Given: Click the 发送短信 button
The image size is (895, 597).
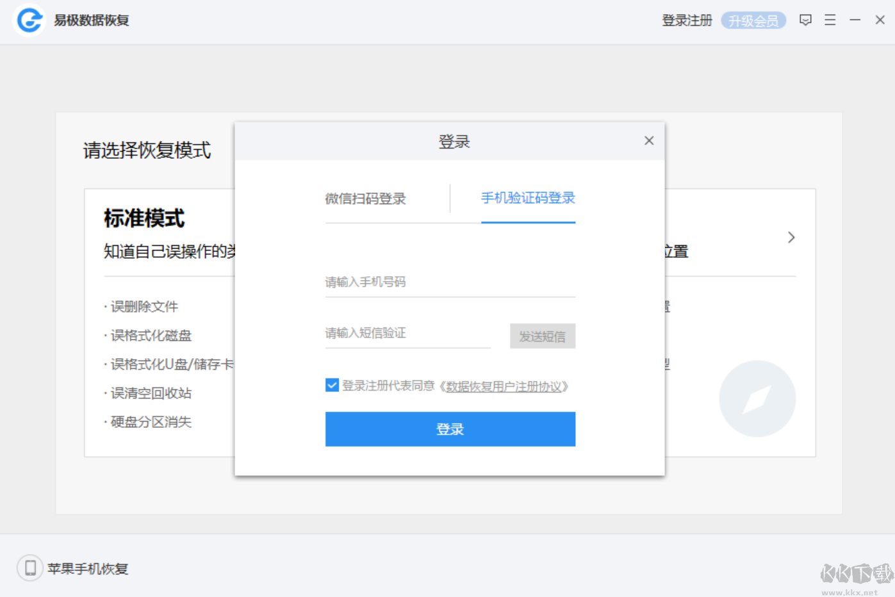Looking at the screenshot, I should point(542,336).
